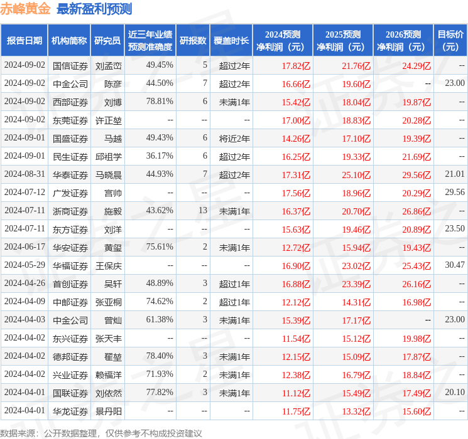Select the 东莞证券 institution cell
Image resolution: width=468 pixels, height=439 pixels.
70,120
